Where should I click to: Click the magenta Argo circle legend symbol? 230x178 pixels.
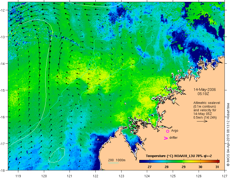[168, 131]
